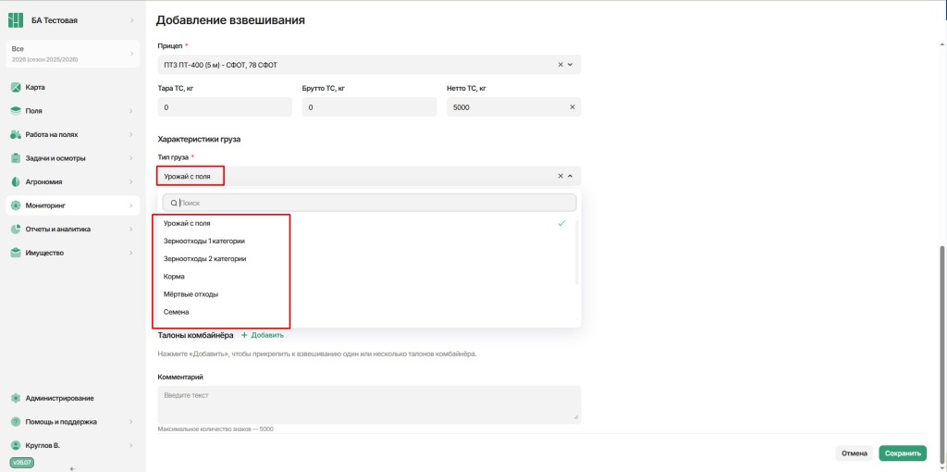Click the Агрономия leaf icon
The width and height of the screenshot is (947, 472).
pos(16,182)
